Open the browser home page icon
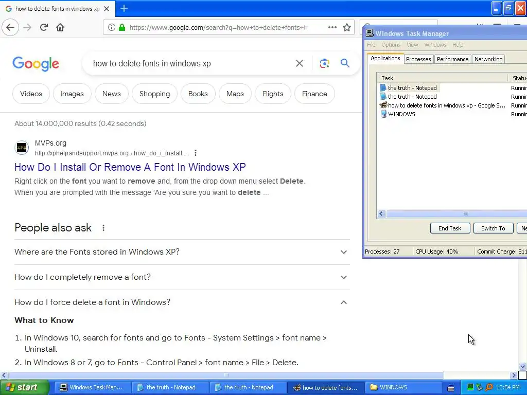This screenshot has width=527, height=395. [x=60, y=27]
